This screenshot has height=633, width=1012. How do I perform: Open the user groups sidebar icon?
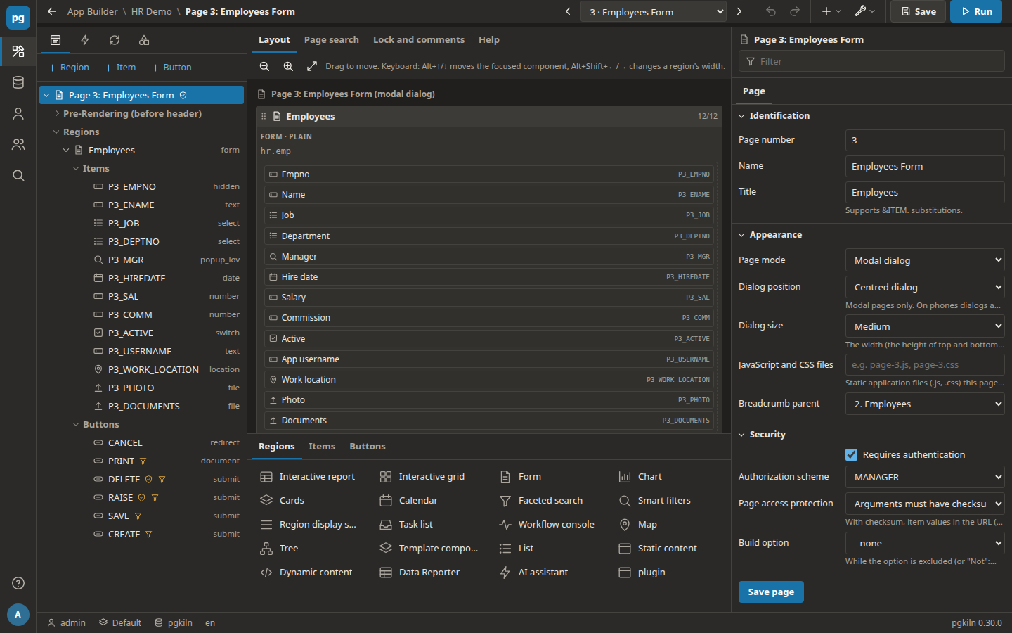(18, 144)
